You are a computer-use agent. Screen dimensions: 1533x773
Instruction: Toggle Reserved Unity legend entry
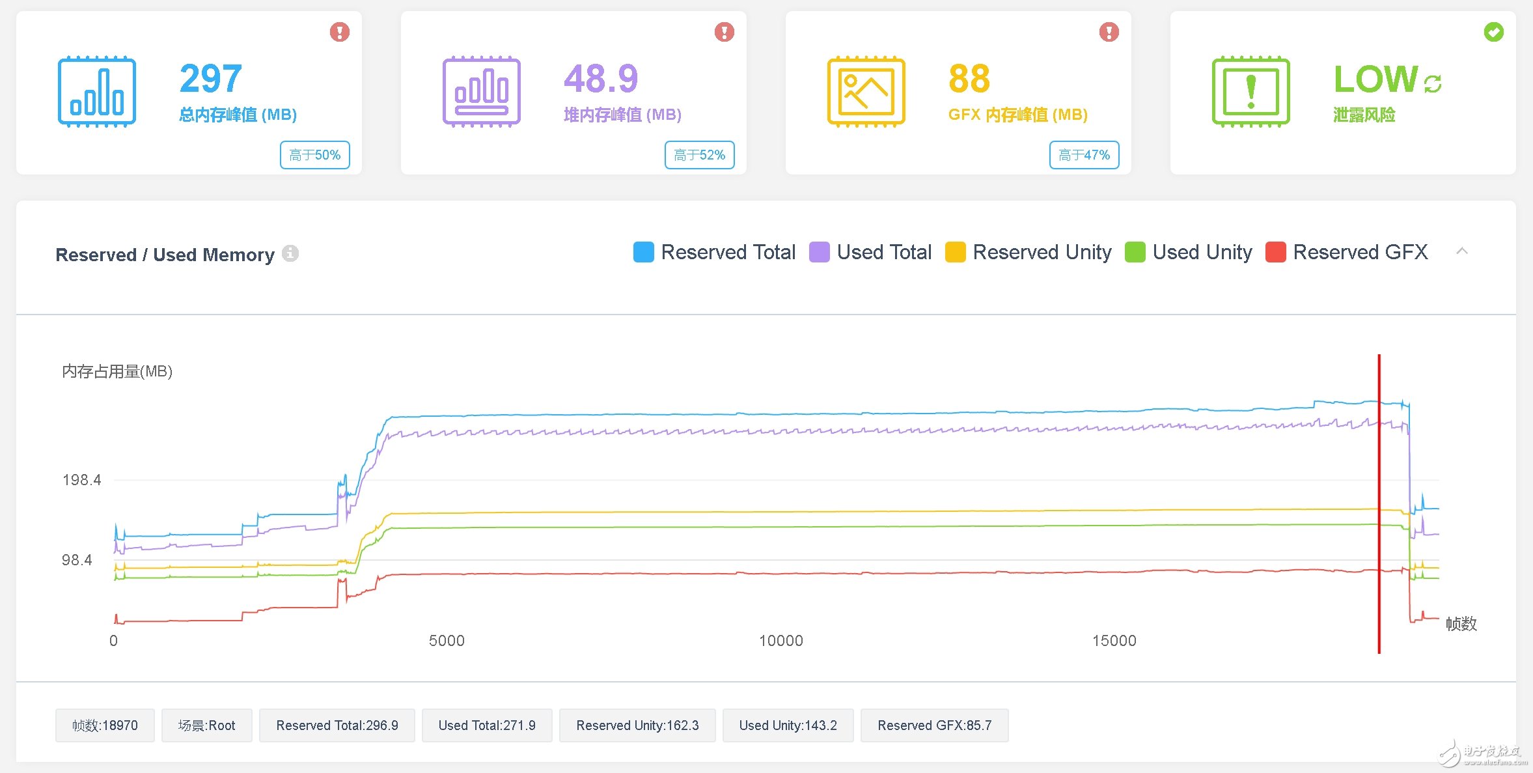coord(1042,252)
